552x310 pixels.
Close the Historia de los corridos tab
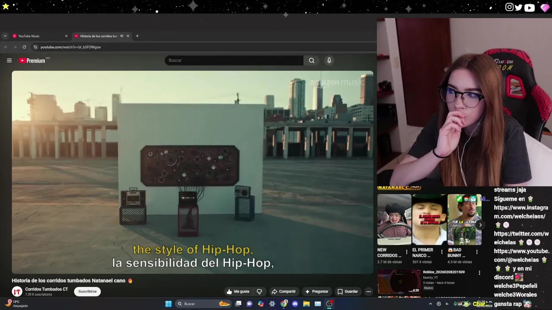tap(128, 36)
